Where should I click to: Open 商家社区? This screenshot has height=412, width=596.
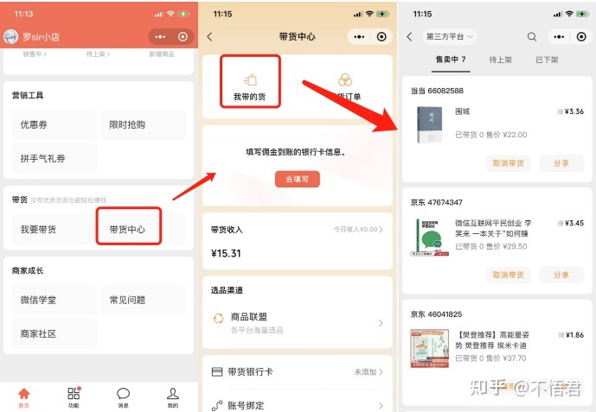point(54,333)
